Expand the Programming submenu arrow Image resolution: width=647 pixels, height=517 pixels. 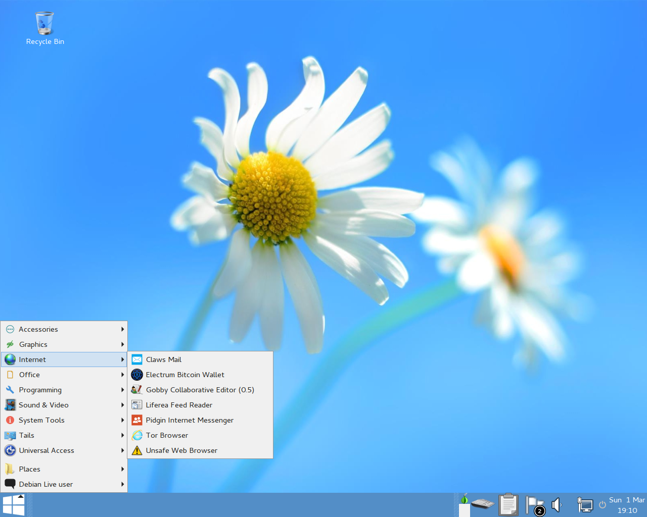click(122, 390)
